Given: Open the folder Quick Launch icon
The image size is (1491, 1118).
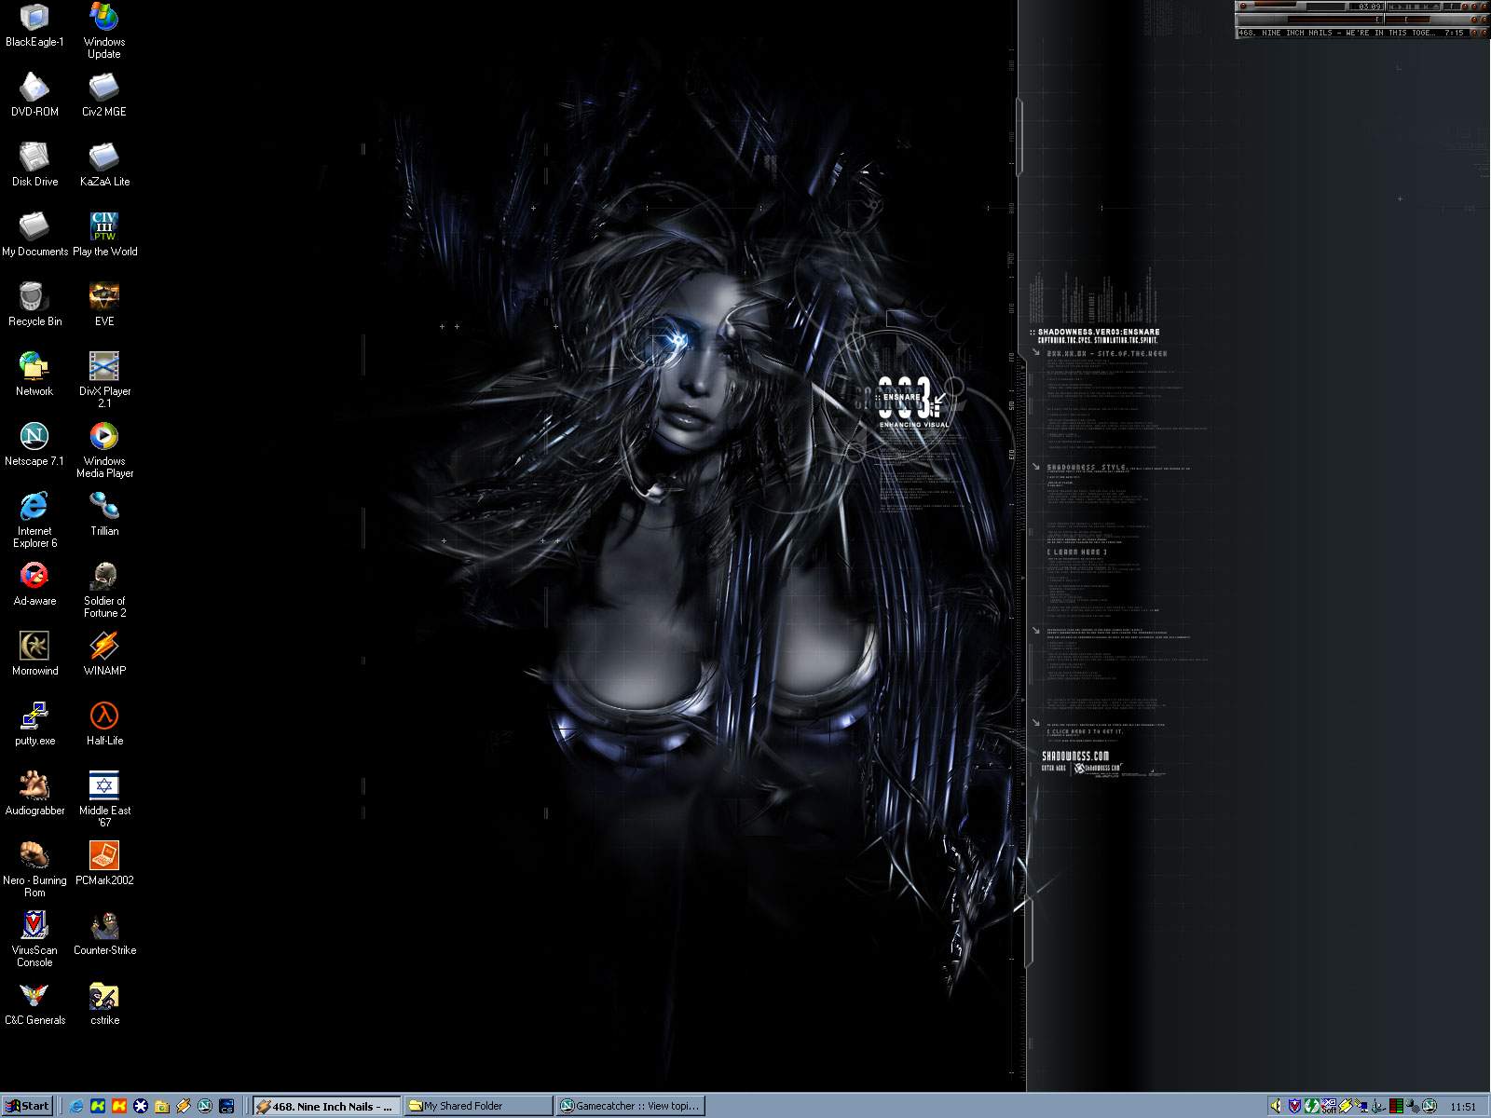Looking at the screenshot, I should click(x=162, y=1106).
